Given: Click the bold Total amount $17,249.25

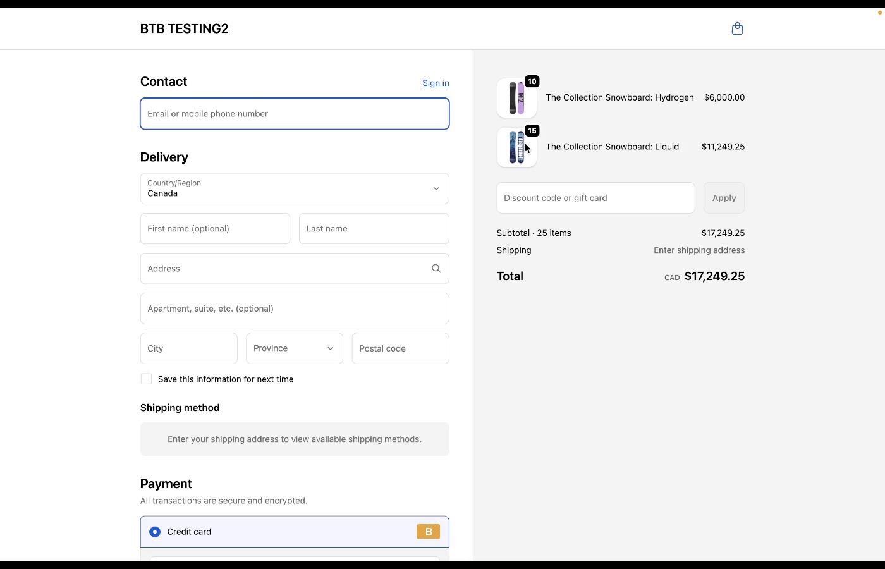Looking at the screenshot, I should coord(715,276).
